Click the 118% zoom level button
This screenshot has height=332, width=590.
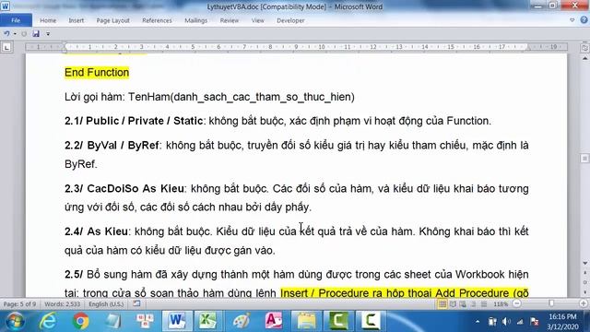(x=501, y=304)
